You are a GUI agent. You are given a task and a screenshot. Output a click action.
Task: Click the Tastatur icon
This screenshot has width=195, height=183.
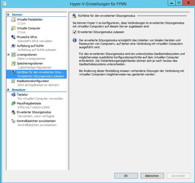13,95
